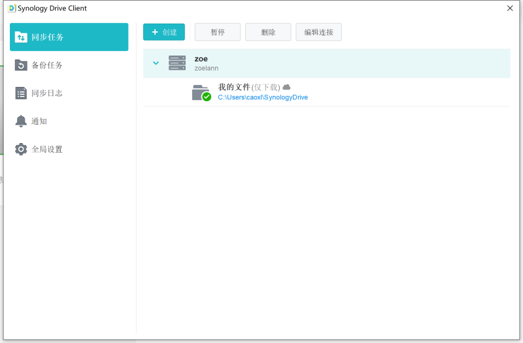Click the log list icon beside 同步日志
The width and height of the screenshot is (523, 343).
click(21, 93)
